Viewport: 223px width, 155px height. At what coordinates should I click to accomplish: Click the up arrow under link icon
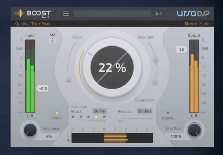(x=52, y=39)
